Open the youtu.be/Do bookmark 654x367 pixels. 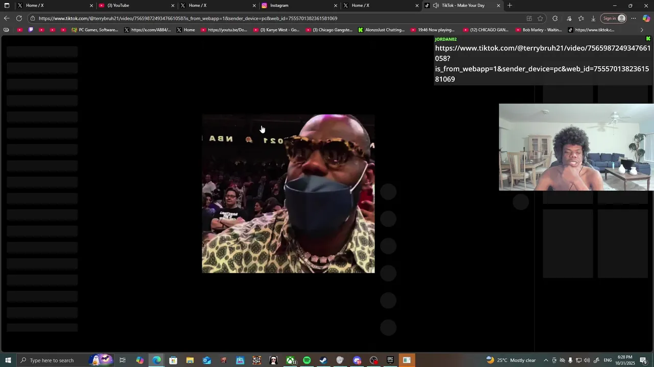click(224, 30)
